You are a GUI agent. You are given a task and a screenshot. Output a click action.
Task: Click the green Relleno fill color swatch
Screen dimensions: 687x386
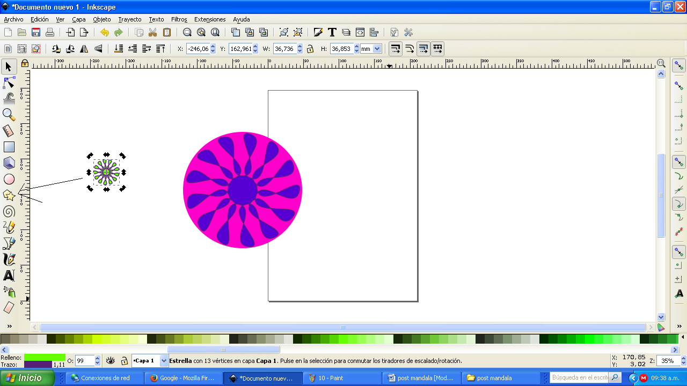point(45,357)
